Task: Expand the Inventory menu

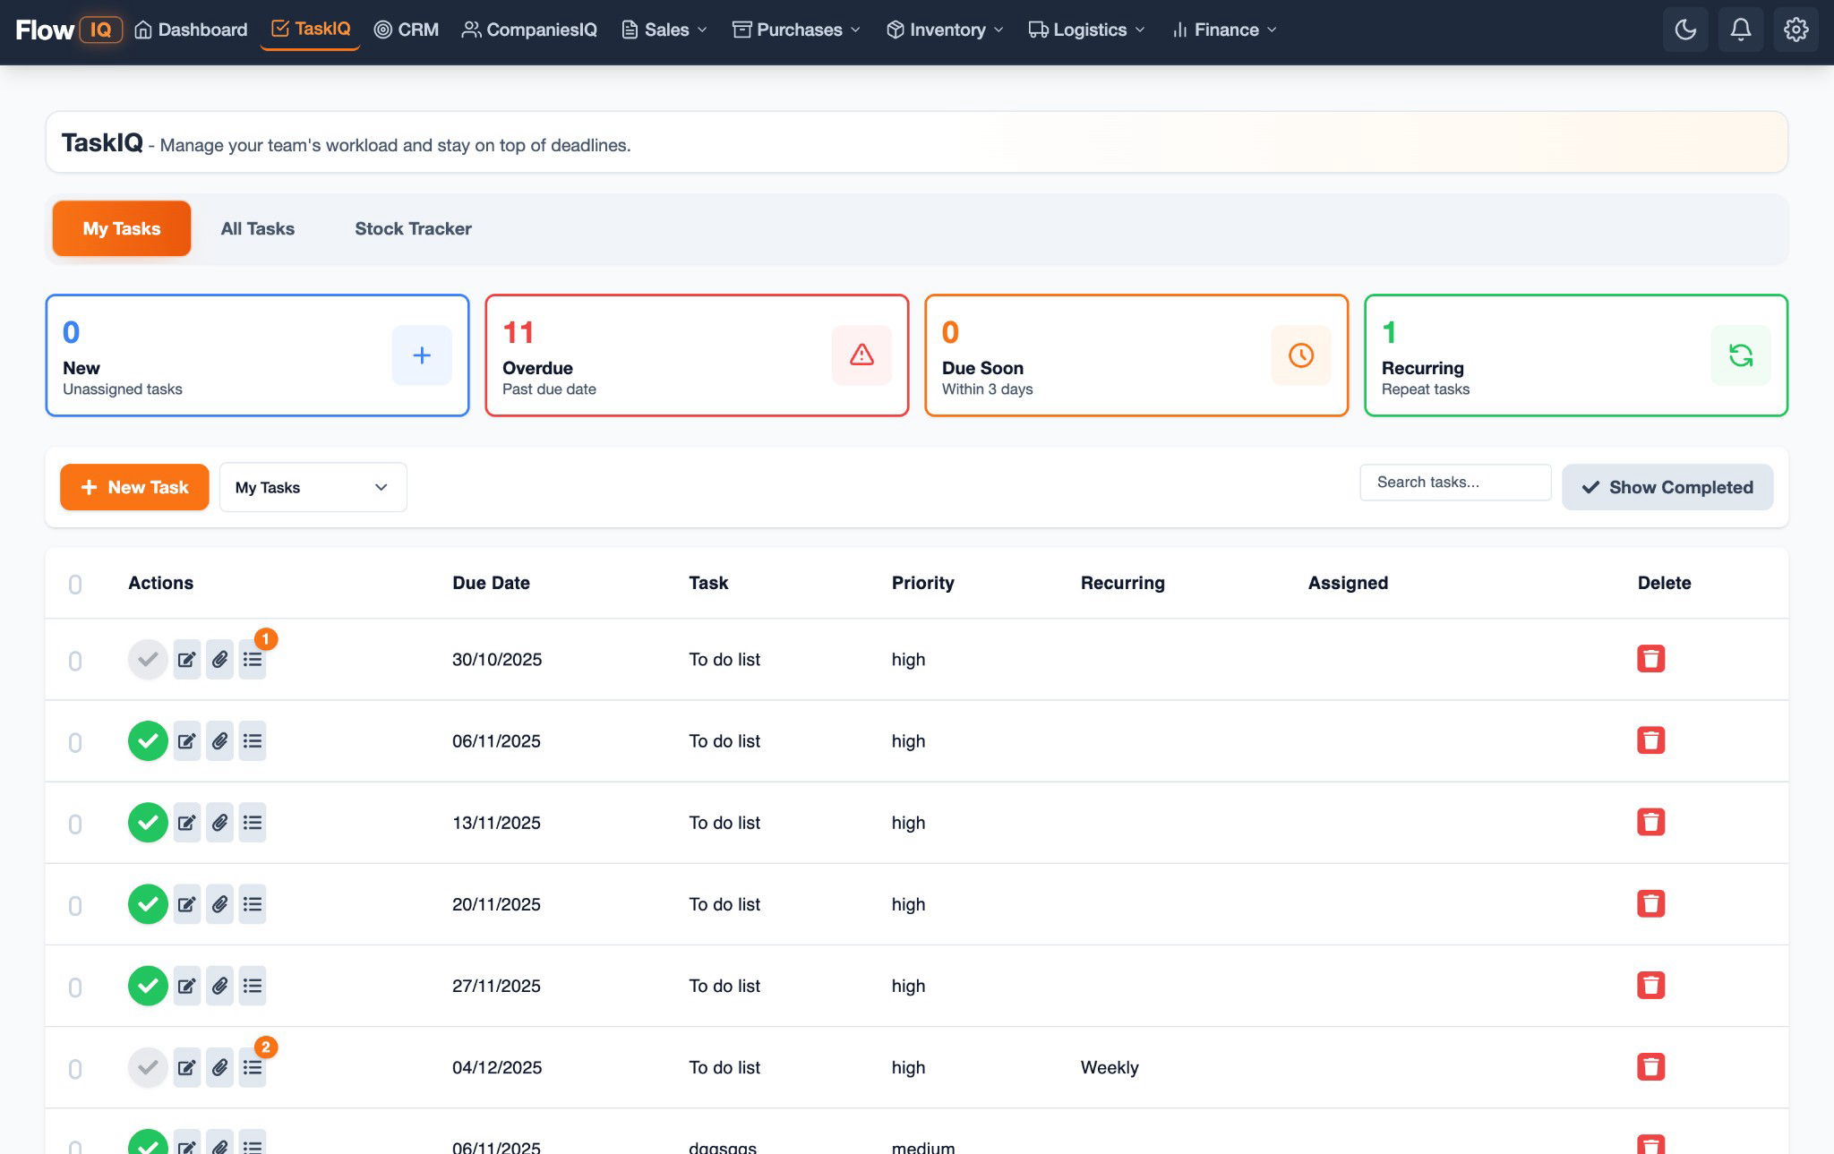Action: (943, 30)
